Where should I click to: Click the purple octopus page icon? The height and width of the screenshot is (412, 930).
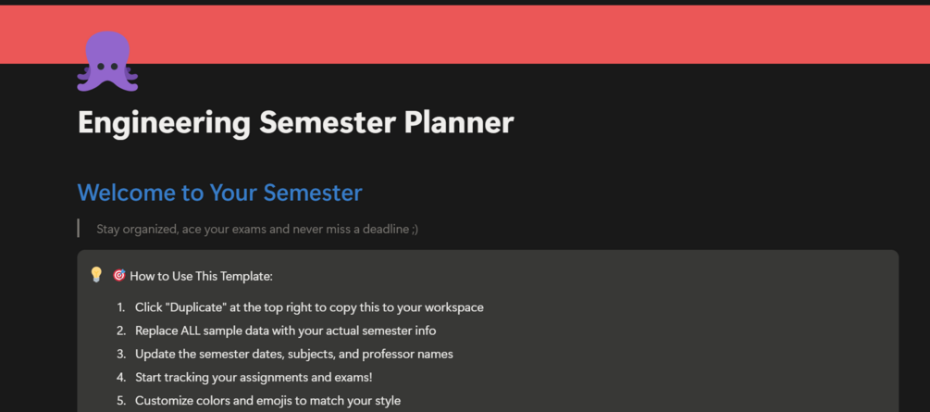click(107, 62)
